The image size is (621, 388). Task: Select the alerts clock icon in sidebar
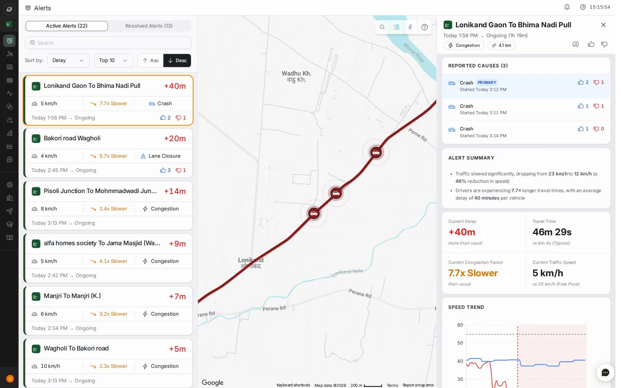point(10,41)
